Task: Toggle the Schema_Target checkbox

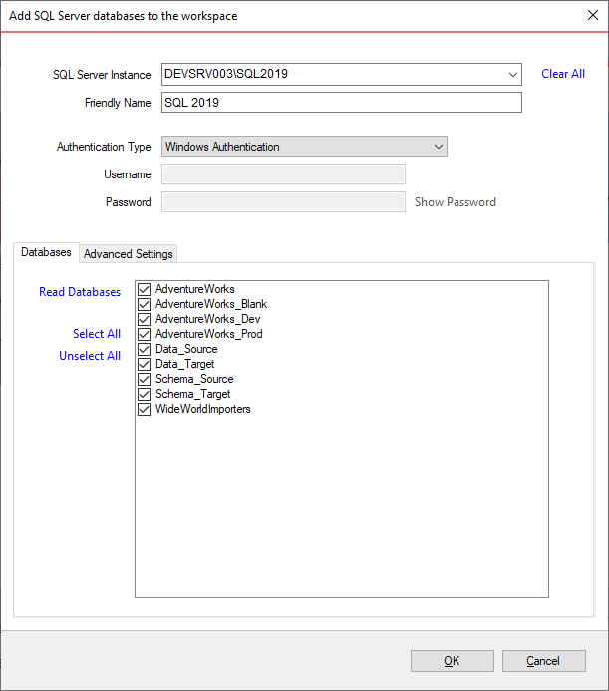Action: click(x=145, y=395)
